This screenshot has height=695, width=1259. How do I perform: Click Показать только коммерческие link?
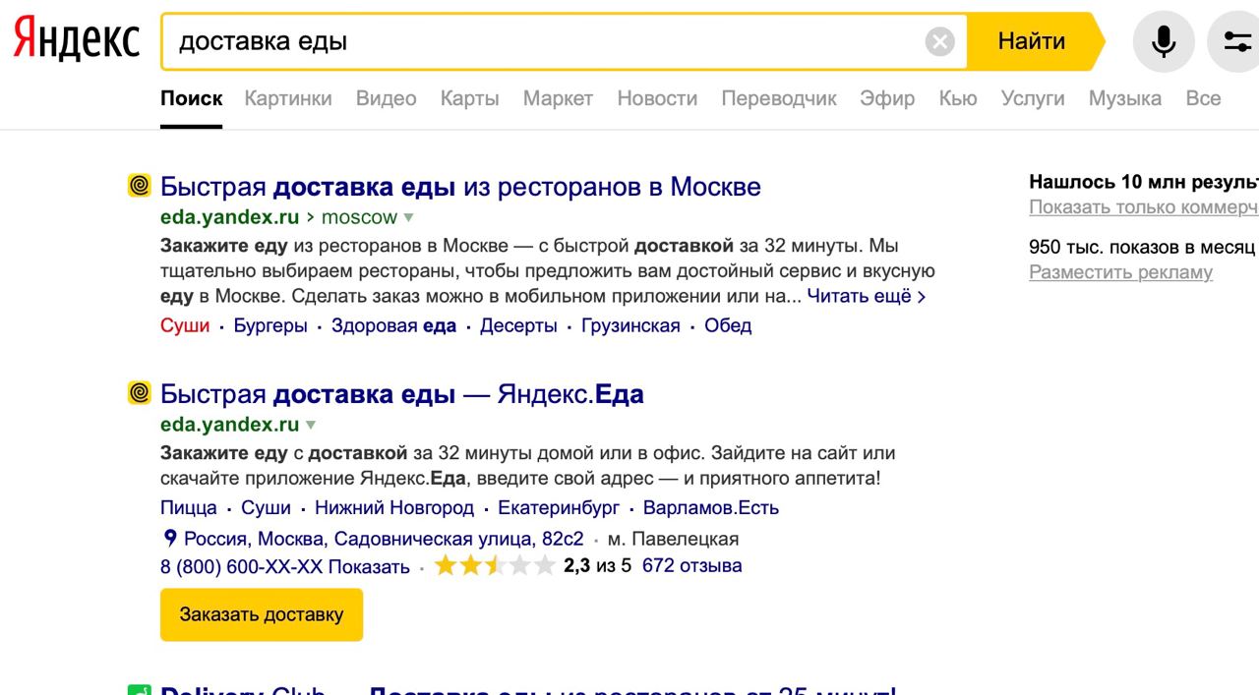pyautogui.click(x=1144, y=206)
